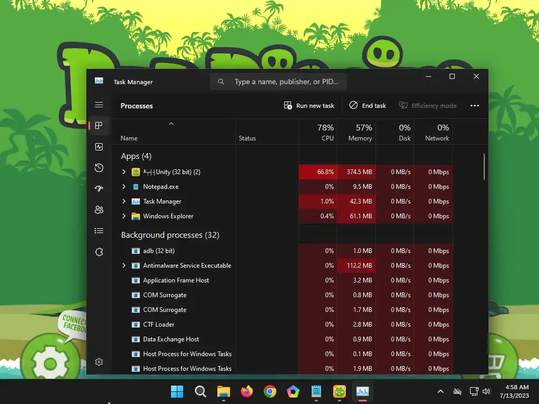
Task: Open Task Manager navigation hamburger menu
Action: click(99, 105)
